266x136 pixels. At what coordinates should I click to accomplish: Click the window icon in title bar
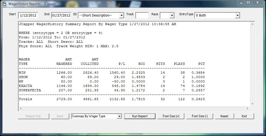(x=5, y=4)
